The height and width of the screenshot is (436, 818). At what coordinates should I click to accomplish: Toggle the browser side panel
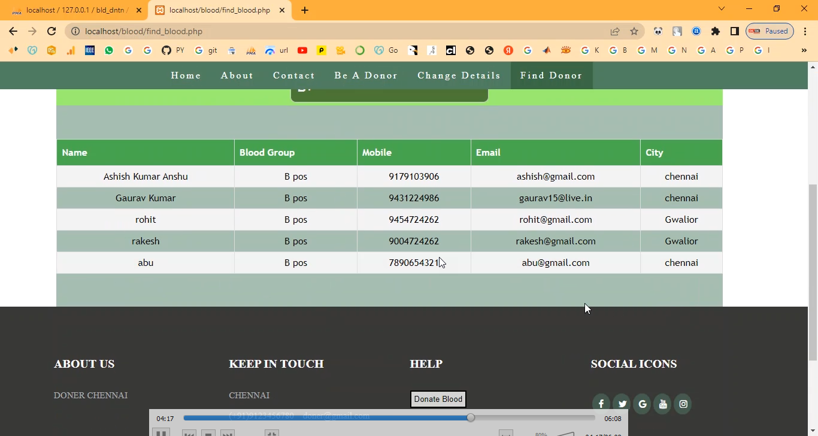[734, 31]
